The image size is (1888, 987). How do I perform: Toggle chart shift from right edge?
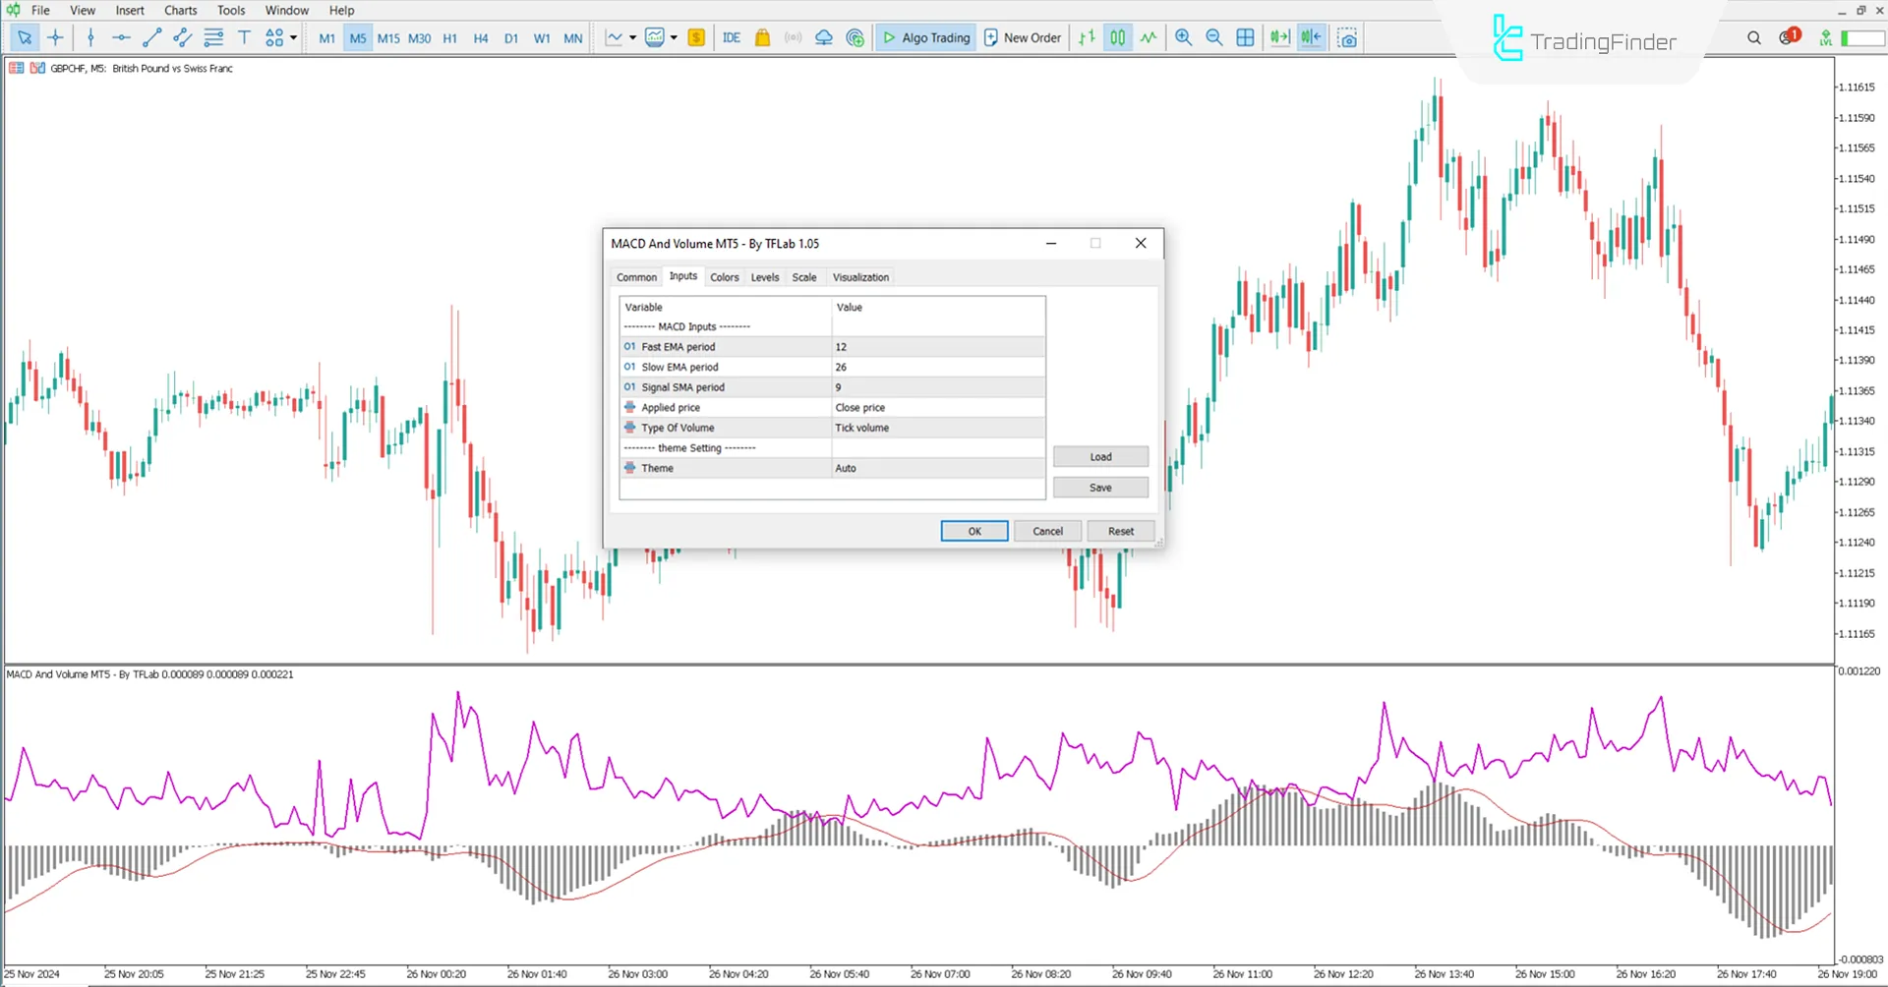[1311, 37]
